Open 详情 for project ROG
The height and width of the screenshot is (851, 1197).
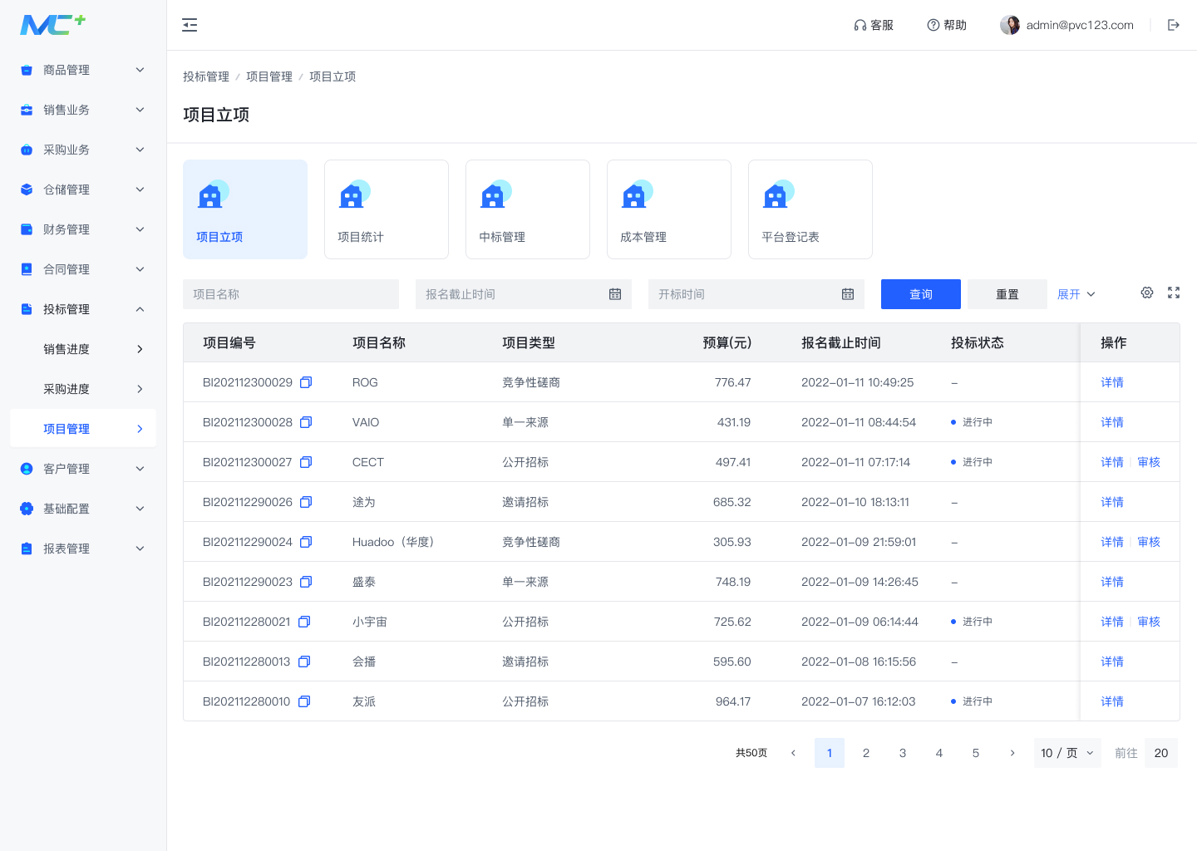click(1112, 382)
